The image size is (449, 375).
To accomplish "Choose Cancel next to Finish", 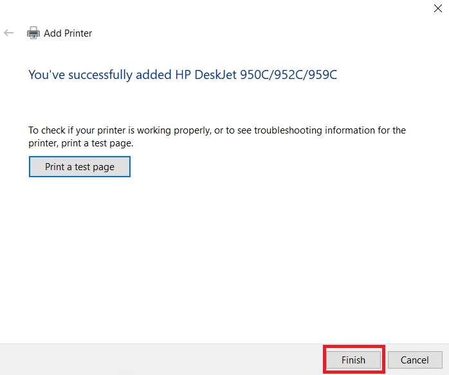I will point(415,360).
